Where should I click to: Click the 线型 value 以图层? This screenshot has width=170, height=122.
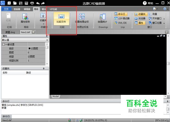click(x=36, y=56)
